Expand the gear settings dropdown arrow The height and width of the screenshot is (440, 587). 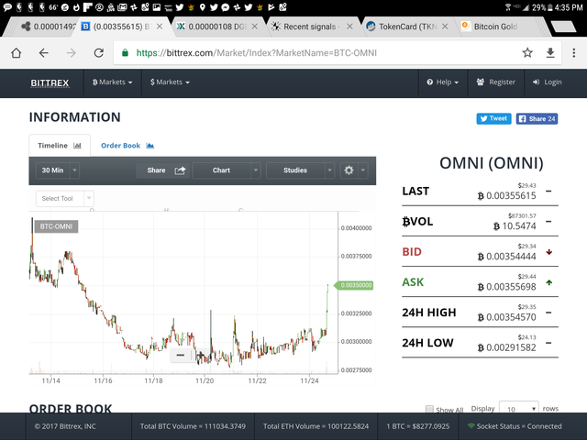click(x=363, y=170)
